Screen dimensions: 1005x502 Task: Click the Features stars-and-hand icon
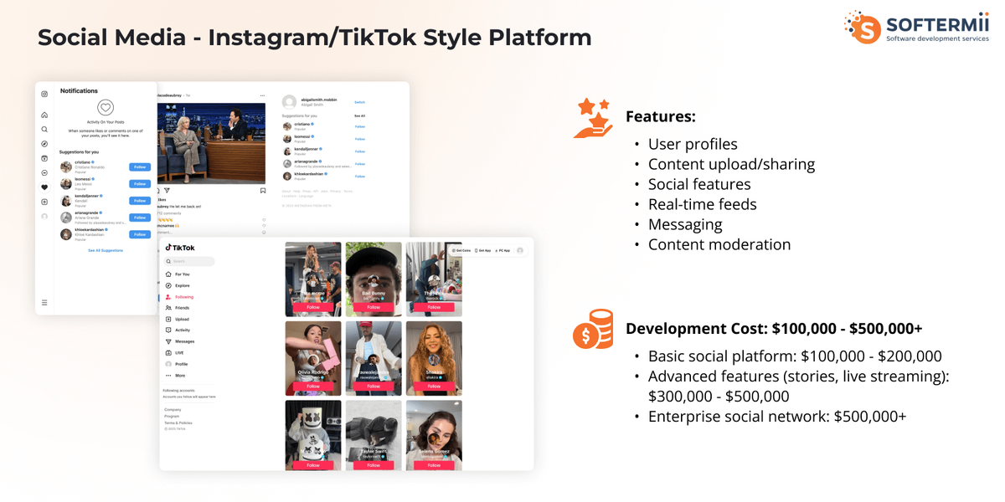click(x=592, y=118)
